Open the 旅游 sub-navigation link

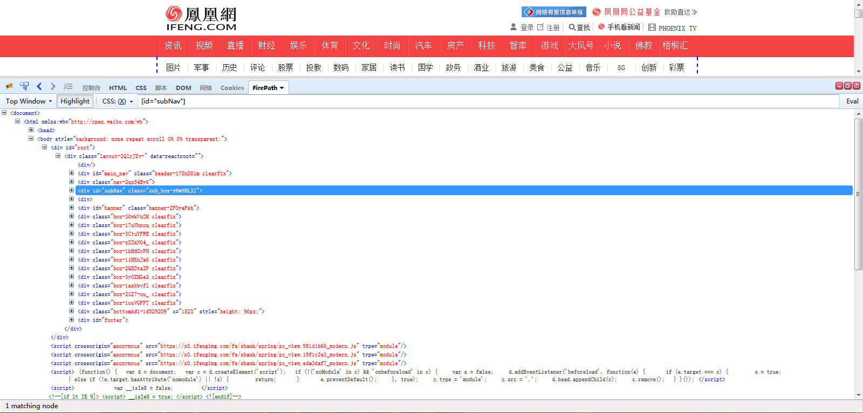pos(509,67)
